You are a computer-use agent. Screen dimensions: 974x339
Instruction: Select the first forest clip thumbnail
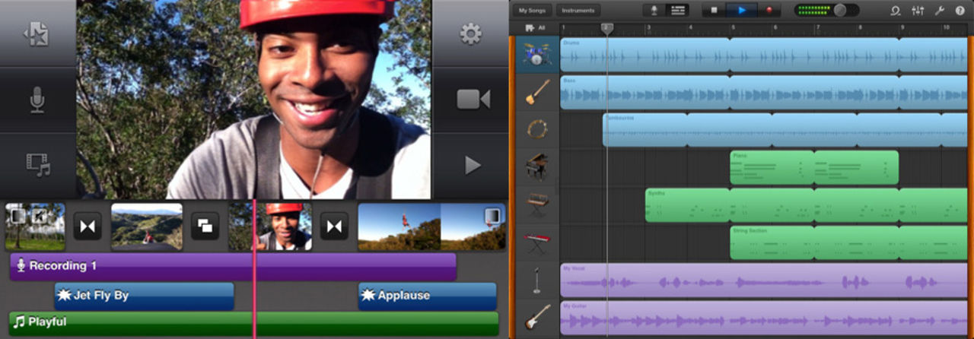click(35, 227)
